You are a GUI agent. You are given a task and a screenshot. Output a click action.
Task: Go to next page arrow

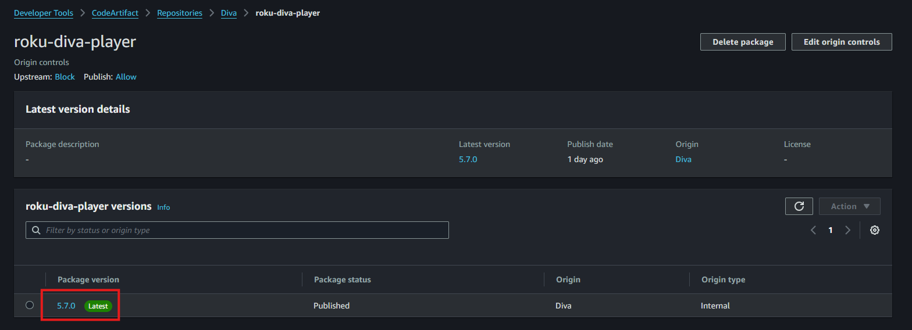pyautogui.click(x=847, y=230)
